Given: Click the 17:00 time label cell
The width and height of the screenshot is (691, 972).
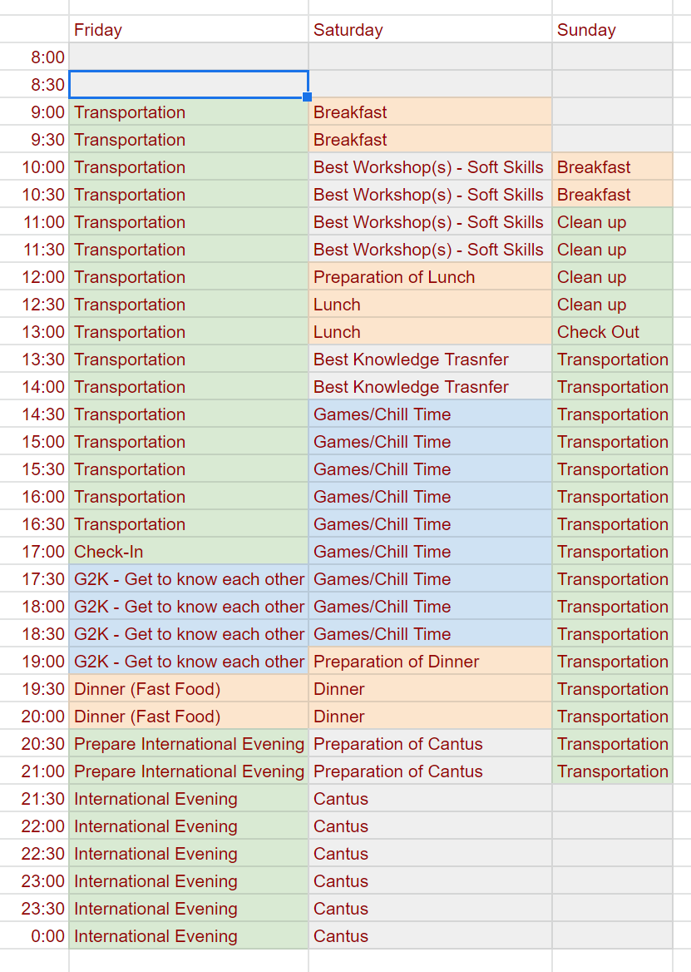Looking at the screenshot, I should 35,552.
